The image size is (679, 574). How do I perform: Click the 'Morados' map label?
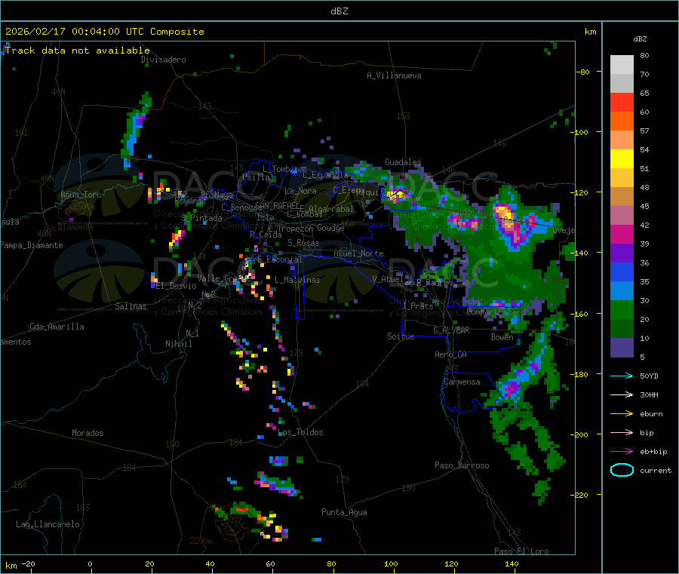pyautogui.click(x=88, y=433)
